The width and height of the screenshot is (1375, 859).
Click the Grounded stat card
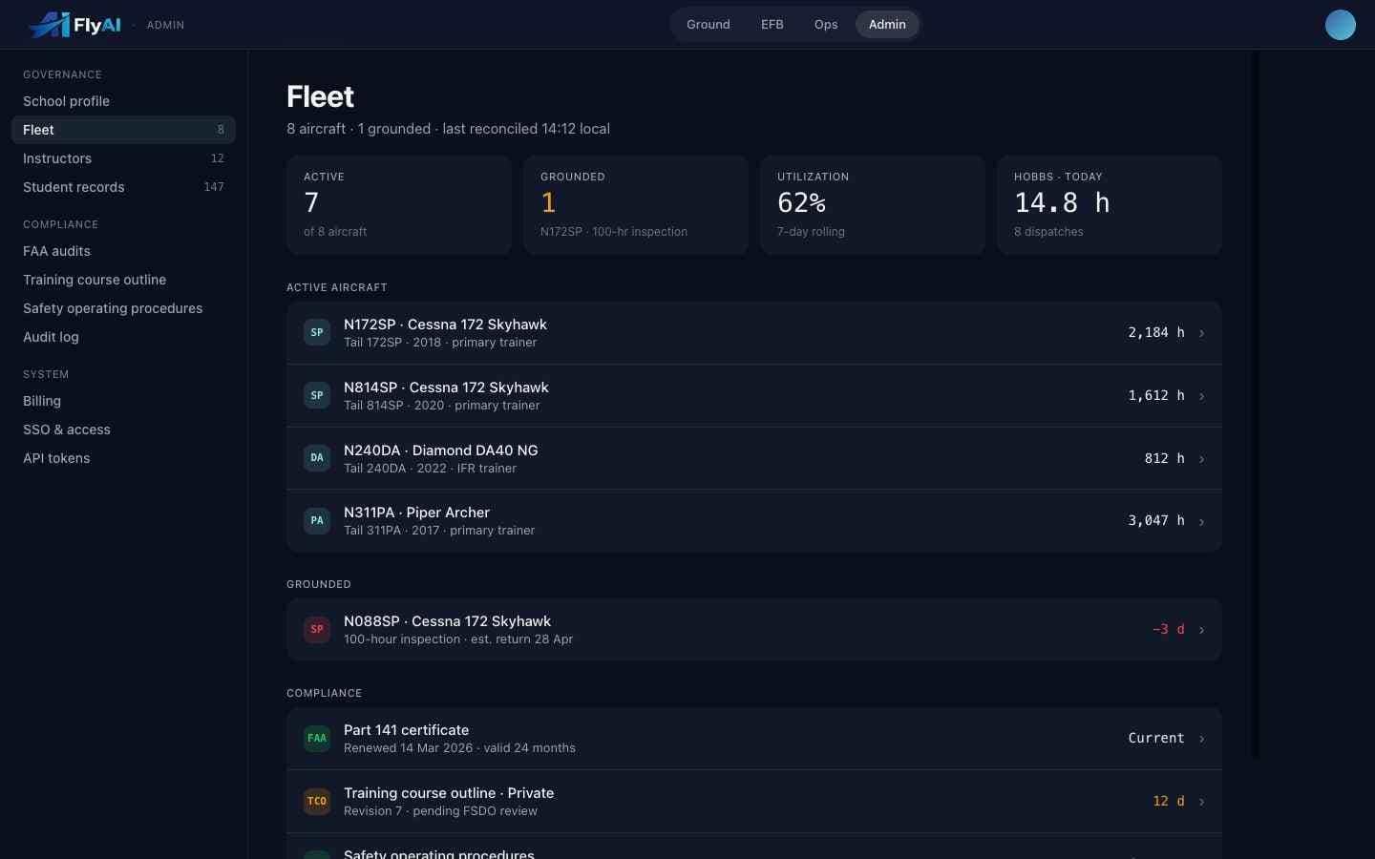pyautogui.click(x=636, y=205)
